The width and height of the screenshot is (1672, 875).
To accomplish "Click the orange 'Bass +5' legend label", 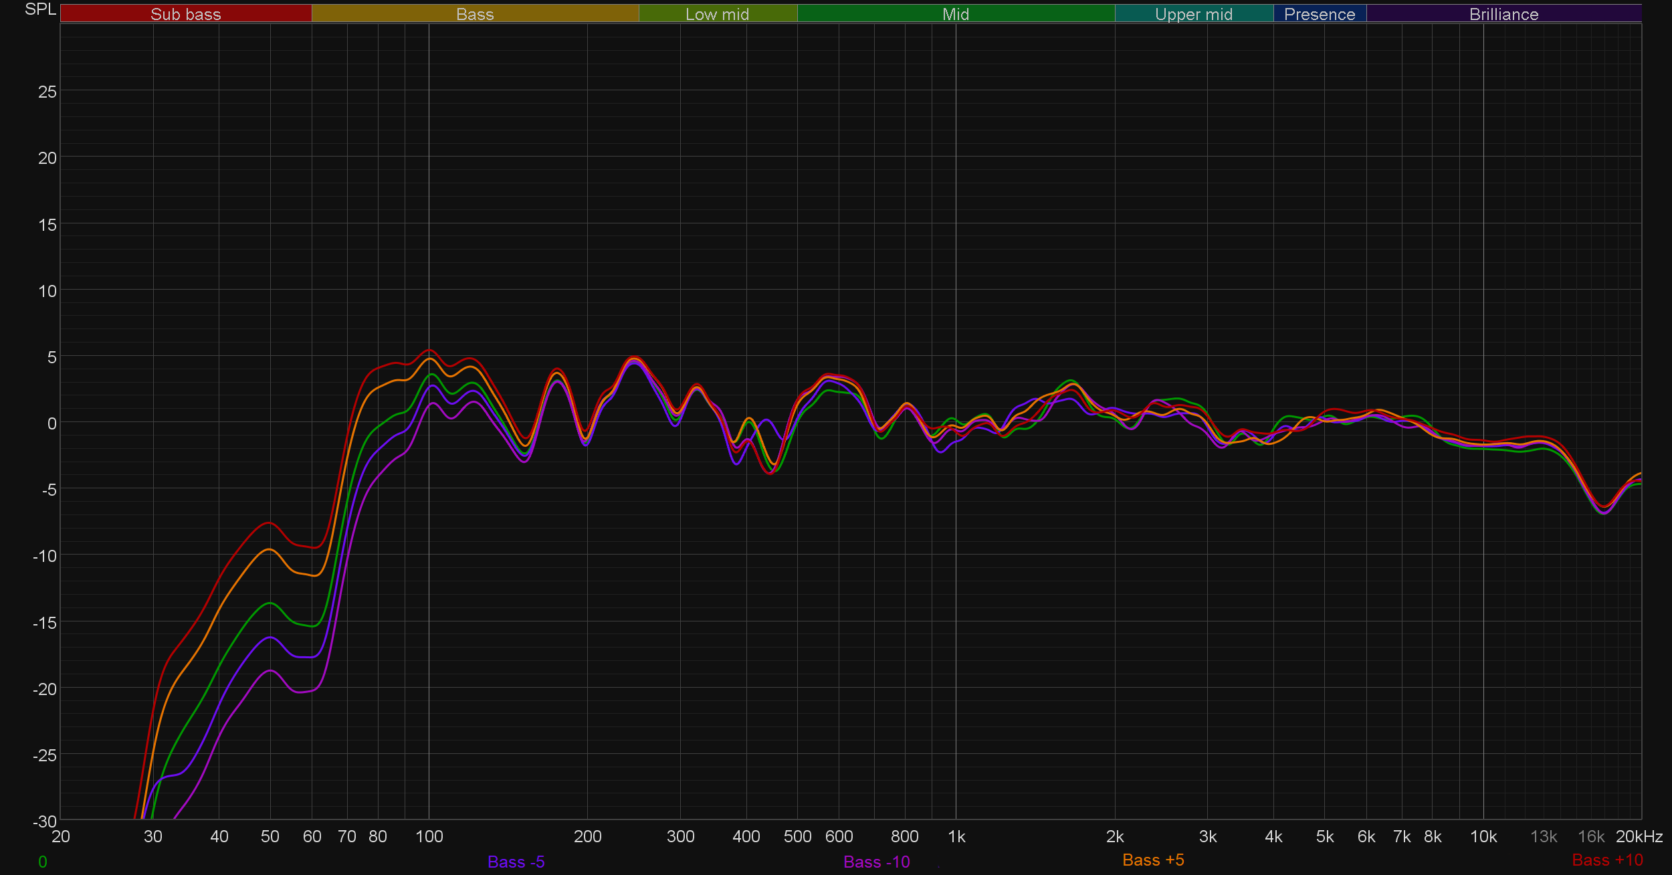I will coord(1153,860).
